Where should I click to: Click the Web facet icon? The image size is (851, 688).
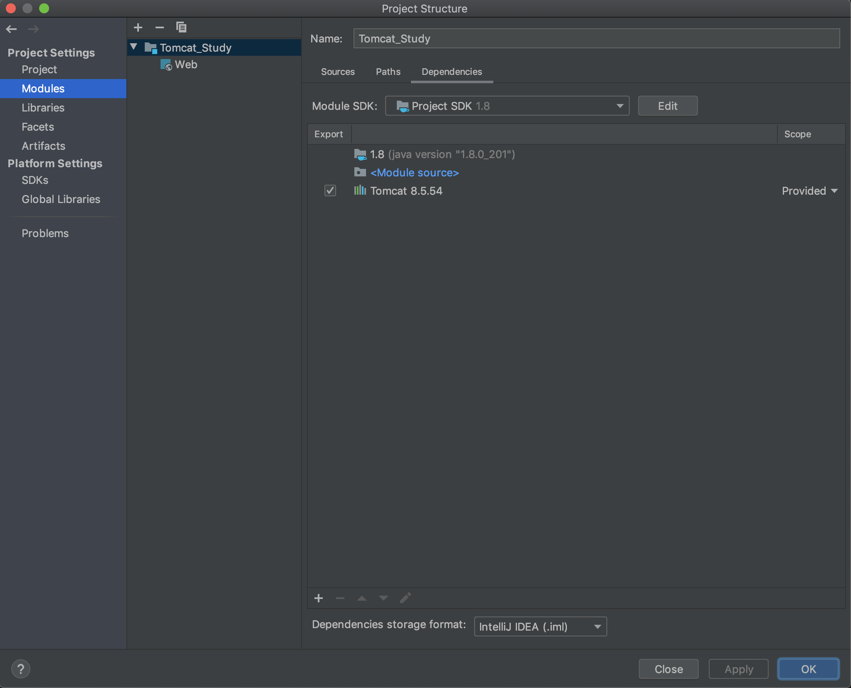tap(166, 65)
